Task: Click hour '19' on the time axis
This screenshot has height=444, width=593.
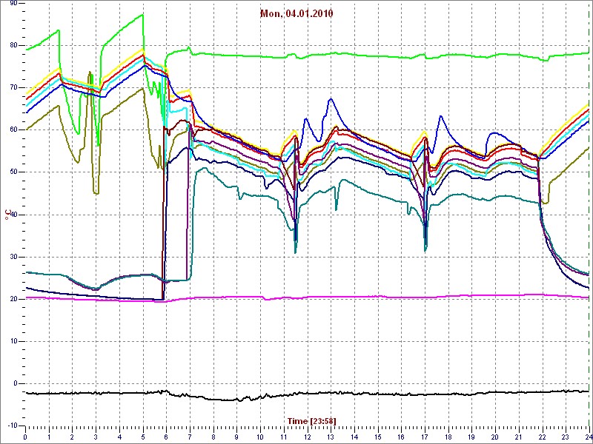Action: point(471,436)
